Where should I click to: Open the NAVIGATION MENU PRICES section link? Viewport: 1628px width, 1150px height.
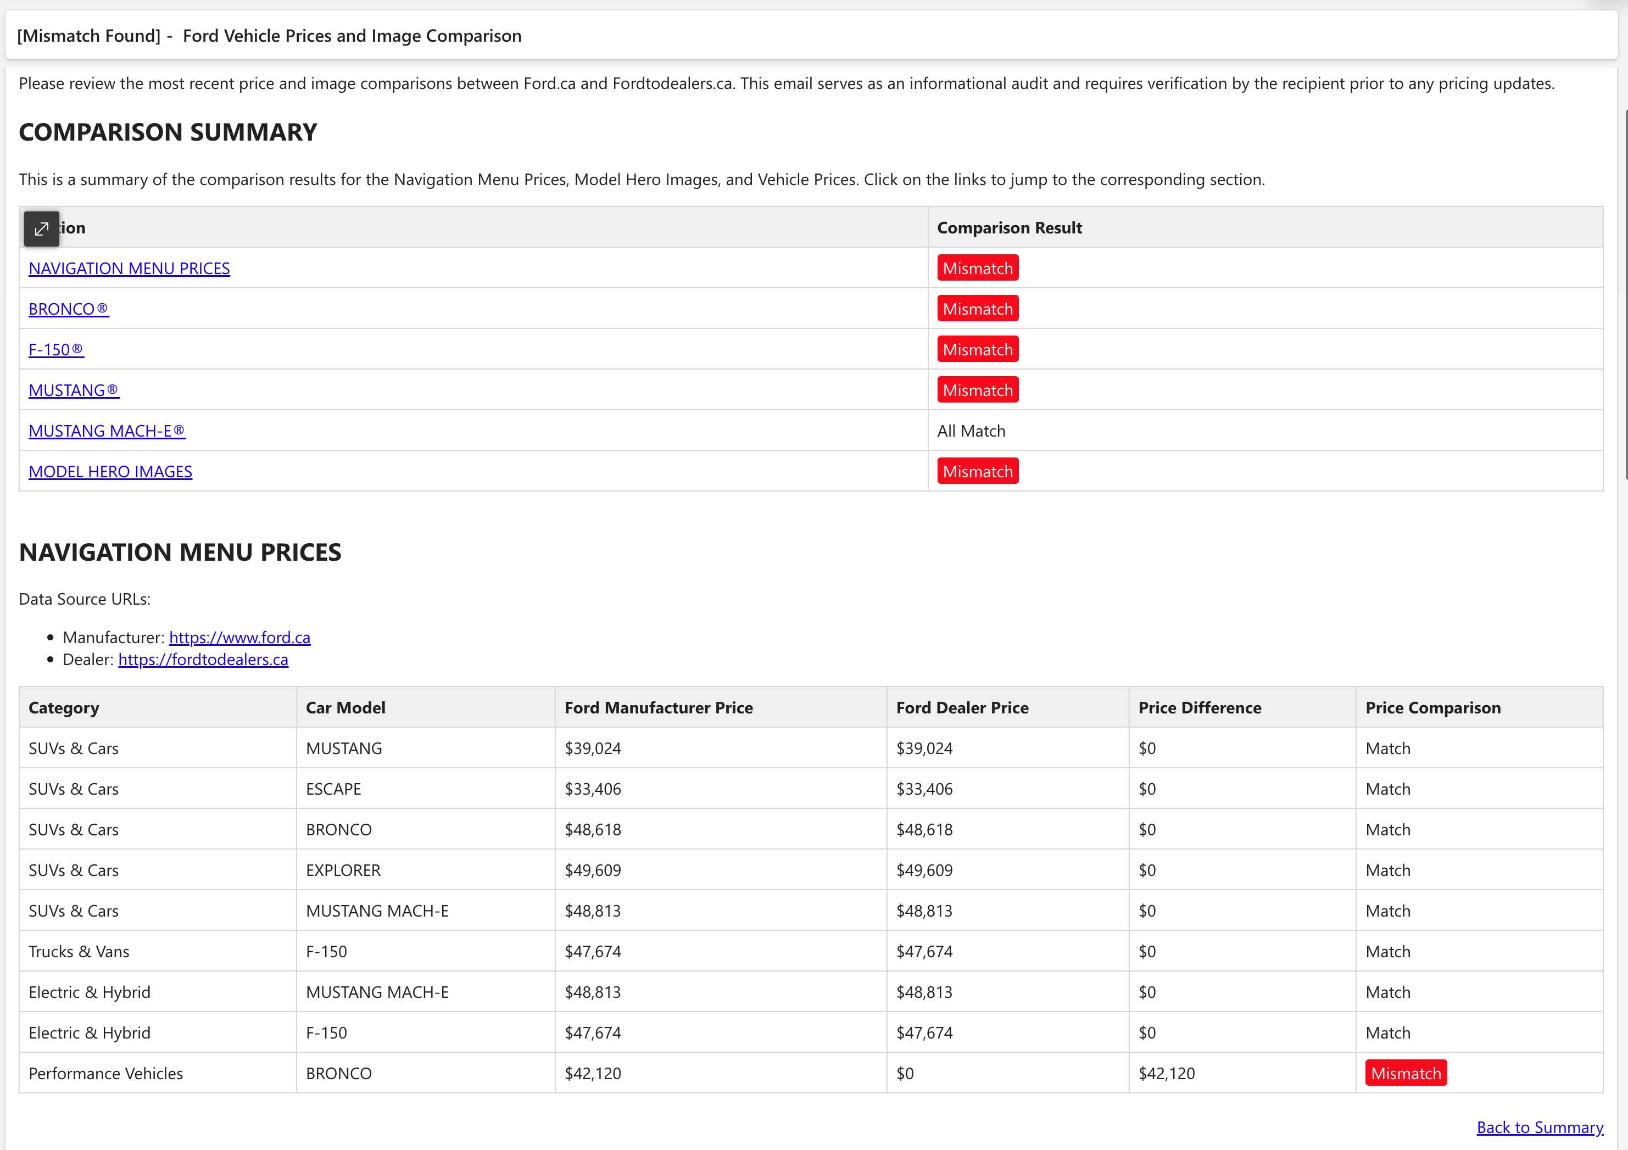click(x=129, y=268)
